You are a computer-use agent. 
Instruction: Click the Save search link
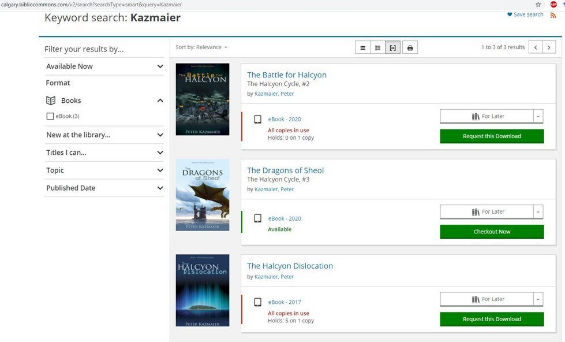[x=525, y=14]
